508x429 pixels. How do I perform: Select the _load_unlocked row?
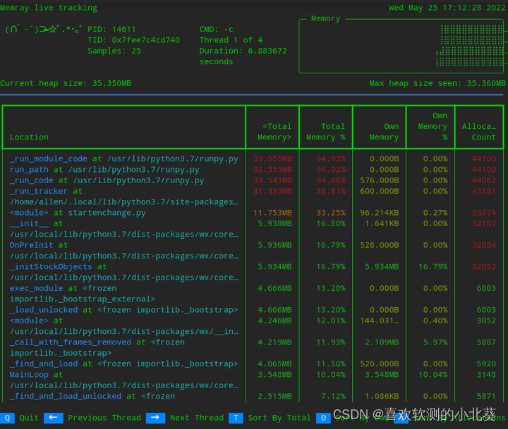click(253, 310)
